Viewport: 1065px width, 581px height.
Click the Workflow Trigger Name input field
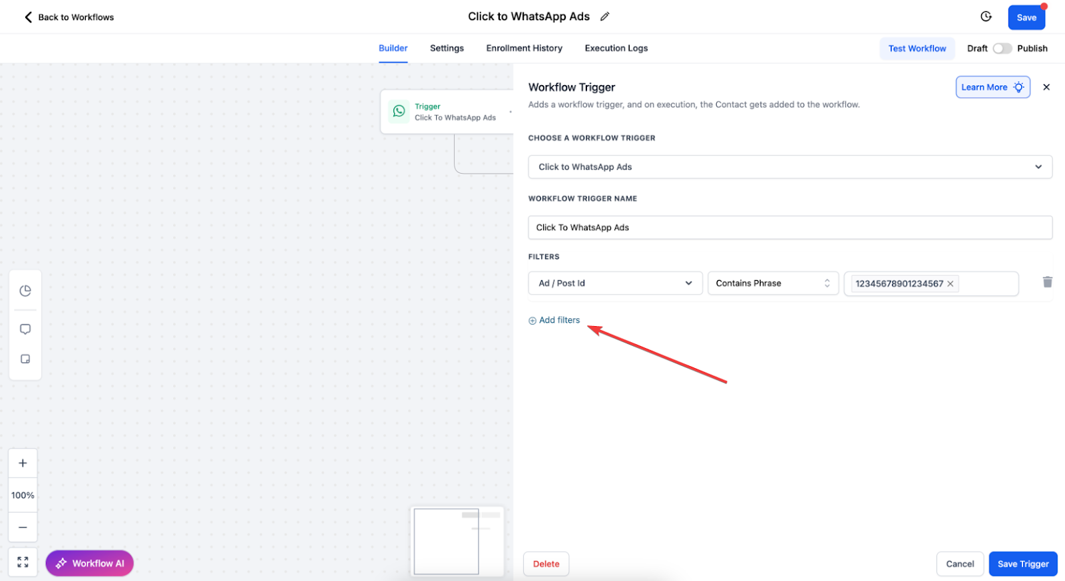pos(790,228)
